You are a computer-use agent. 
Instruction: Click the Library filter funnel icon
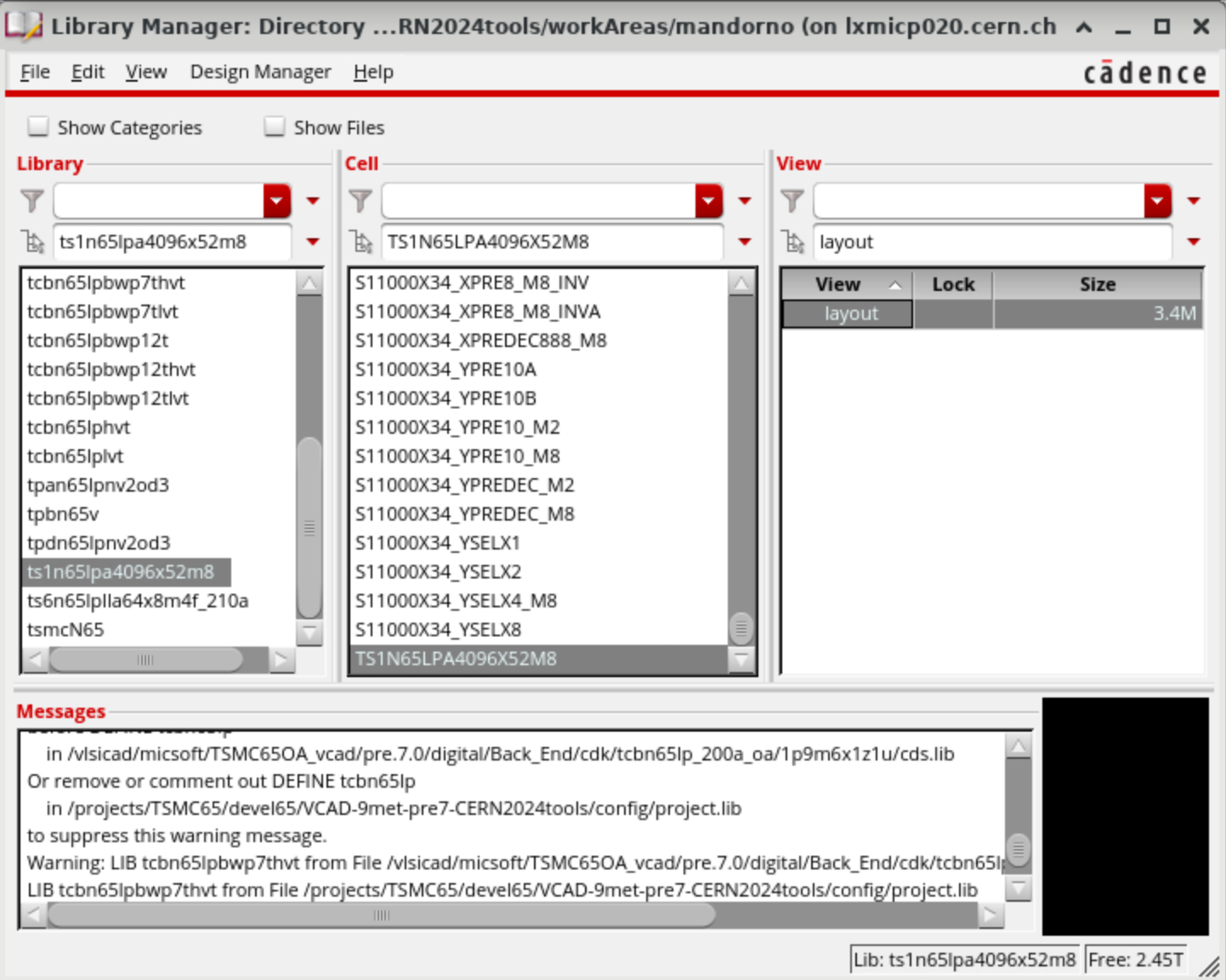point(32,201)
